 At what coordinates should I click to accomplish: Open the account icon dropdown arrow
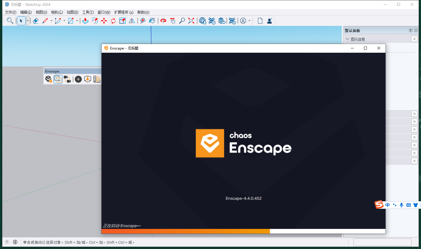[250, 21]
